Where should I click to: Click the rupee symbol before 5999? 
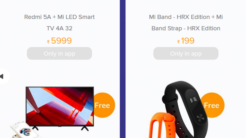point(48,42)
